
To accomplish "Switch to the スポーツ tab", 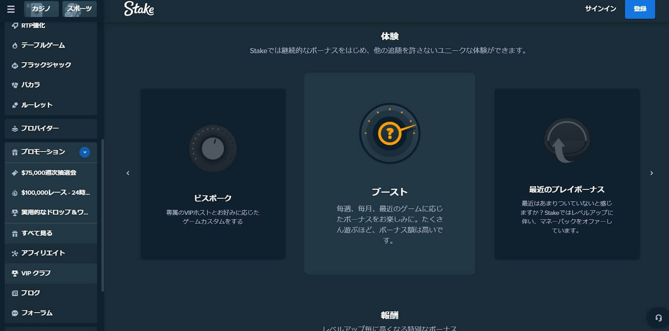I will 79,9.
